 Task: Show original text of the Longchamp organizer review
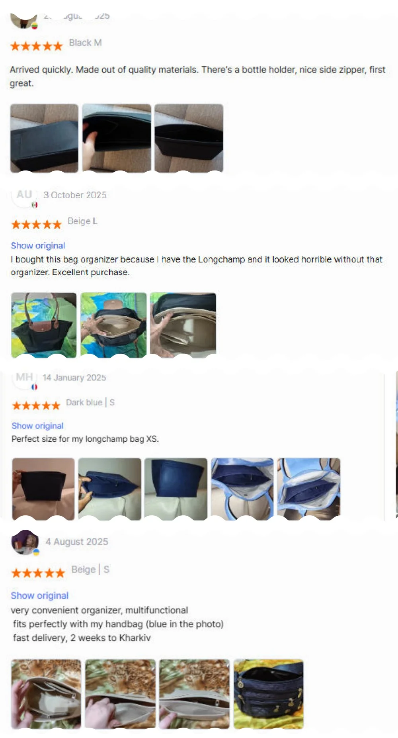[x=38, y=245]
